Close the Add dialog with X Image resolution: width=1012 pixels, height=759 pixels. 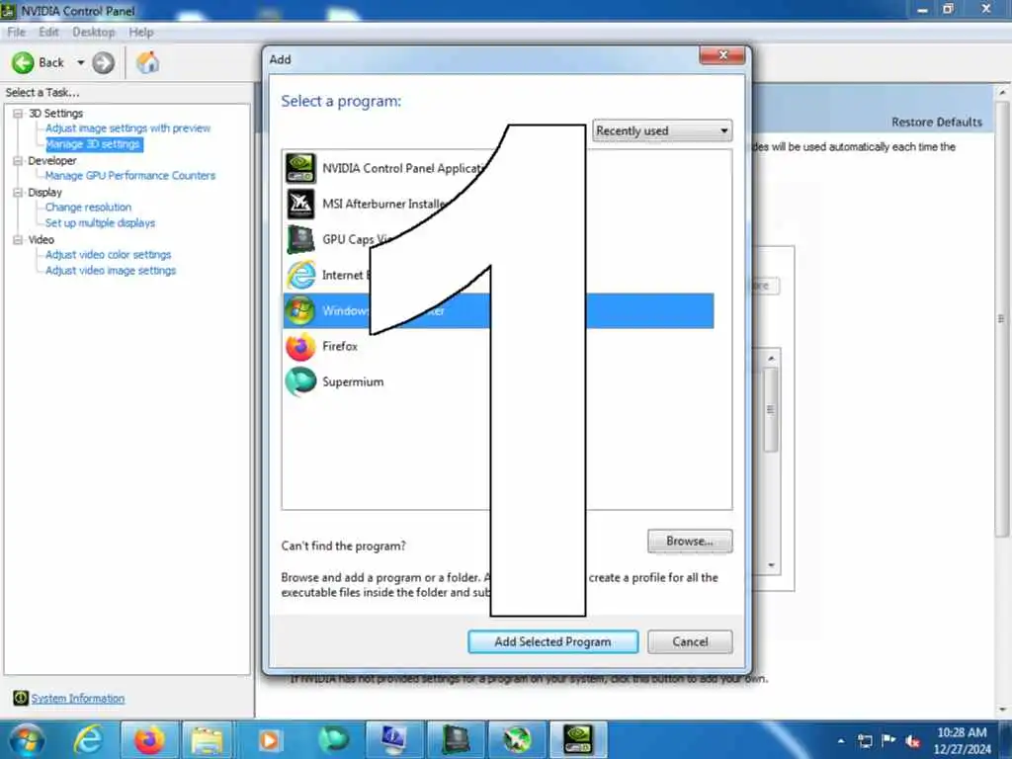coord(722,55)
